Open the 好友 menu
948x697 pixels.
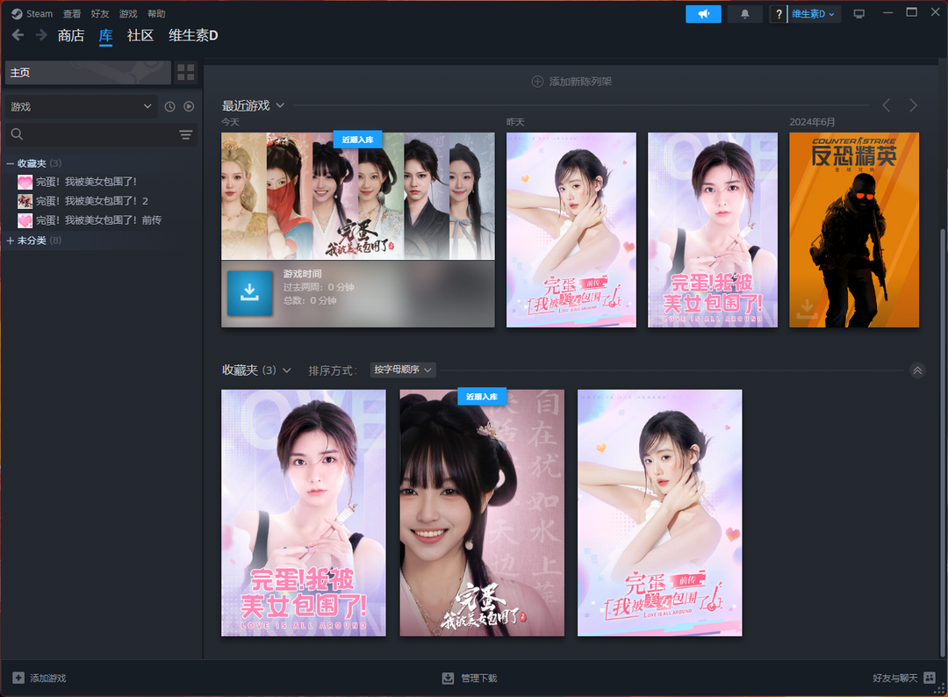point(100,14)
